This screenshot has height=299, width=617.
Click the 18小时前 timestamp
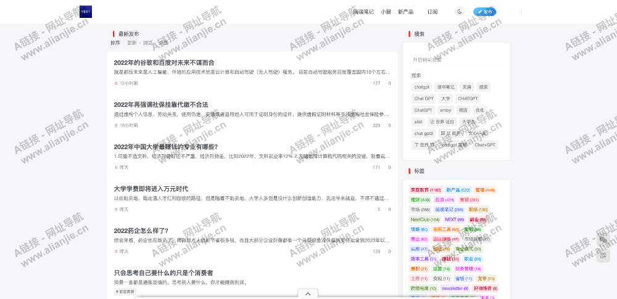point(129,126)
